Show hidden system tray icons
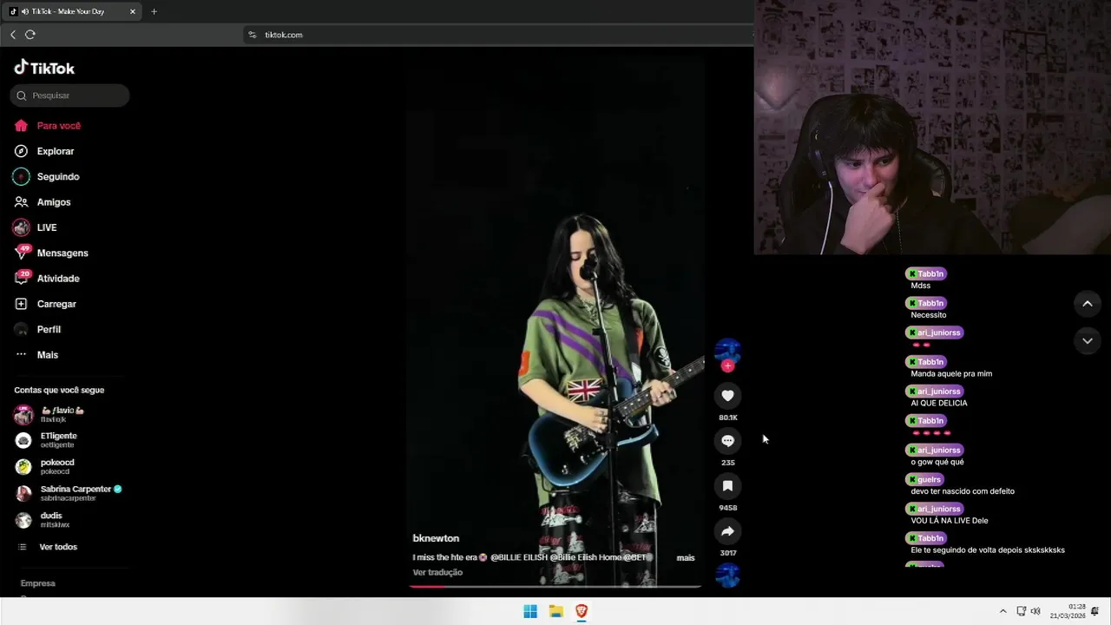This screenshot has width=1111, height=625. pyautogui.click(x=1003, y=611)
